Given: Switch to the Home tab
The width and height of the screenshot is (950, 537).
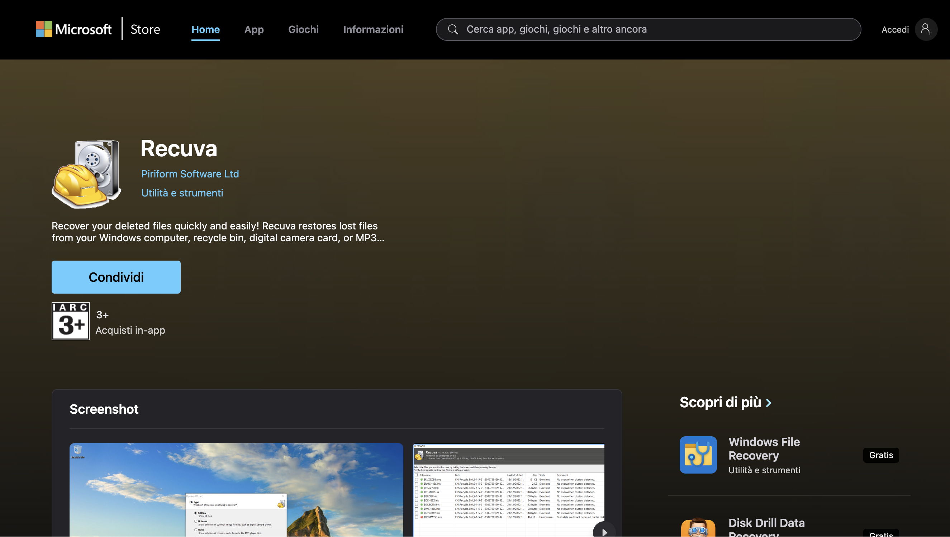Looking at the screenshot, I should click(205, 29).
